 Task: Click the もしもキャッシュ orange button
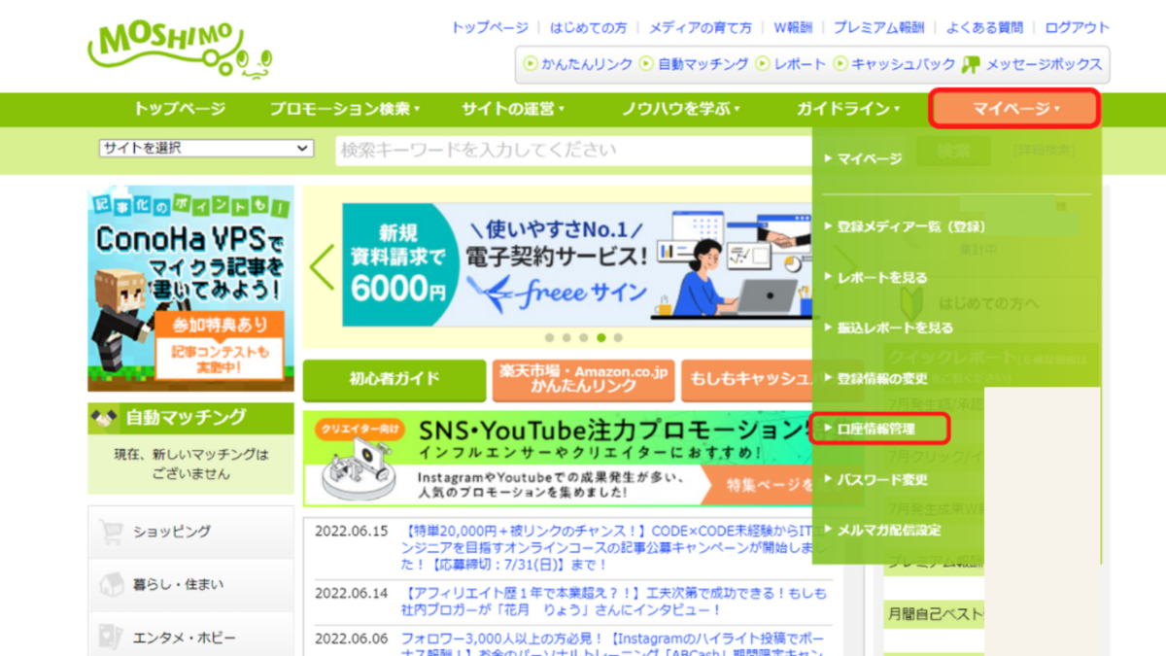click(746, 380)
